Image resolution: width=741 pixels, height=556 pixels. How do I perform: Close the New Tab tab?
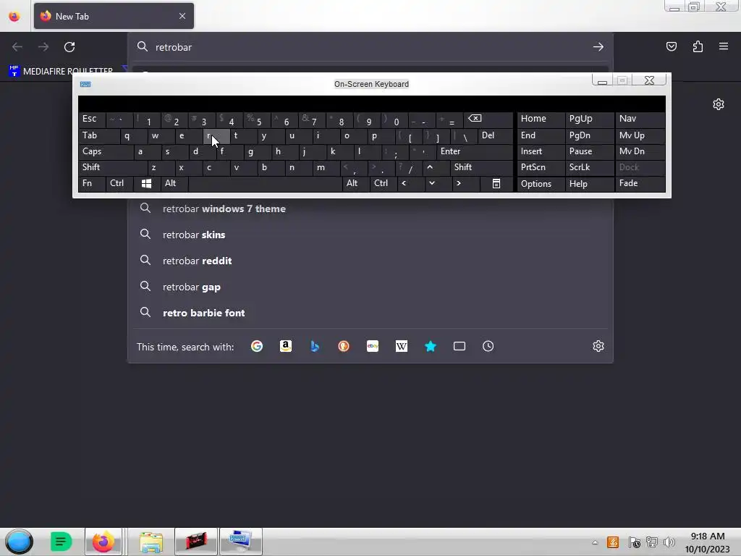click(182, 16)
